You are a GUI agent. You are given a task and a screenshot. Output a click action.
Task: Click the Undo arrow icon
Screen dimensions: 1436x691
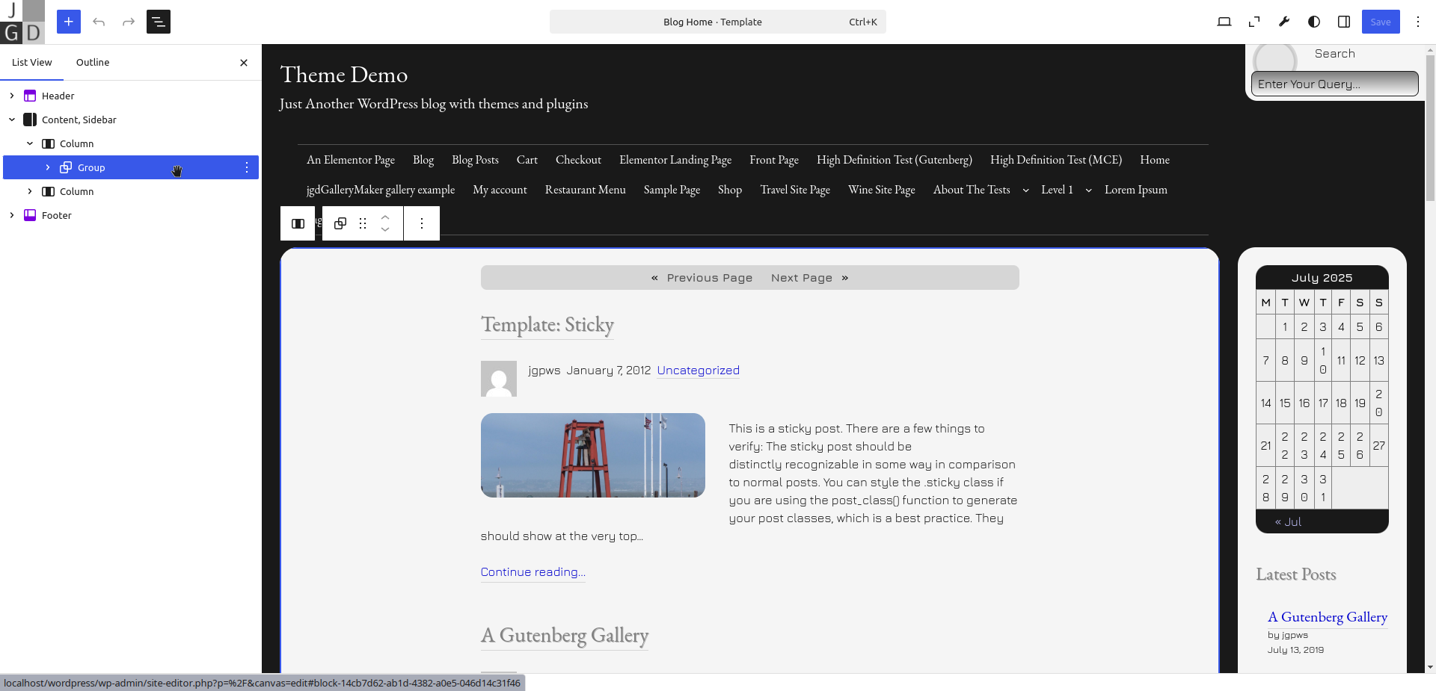pos(99,22)
